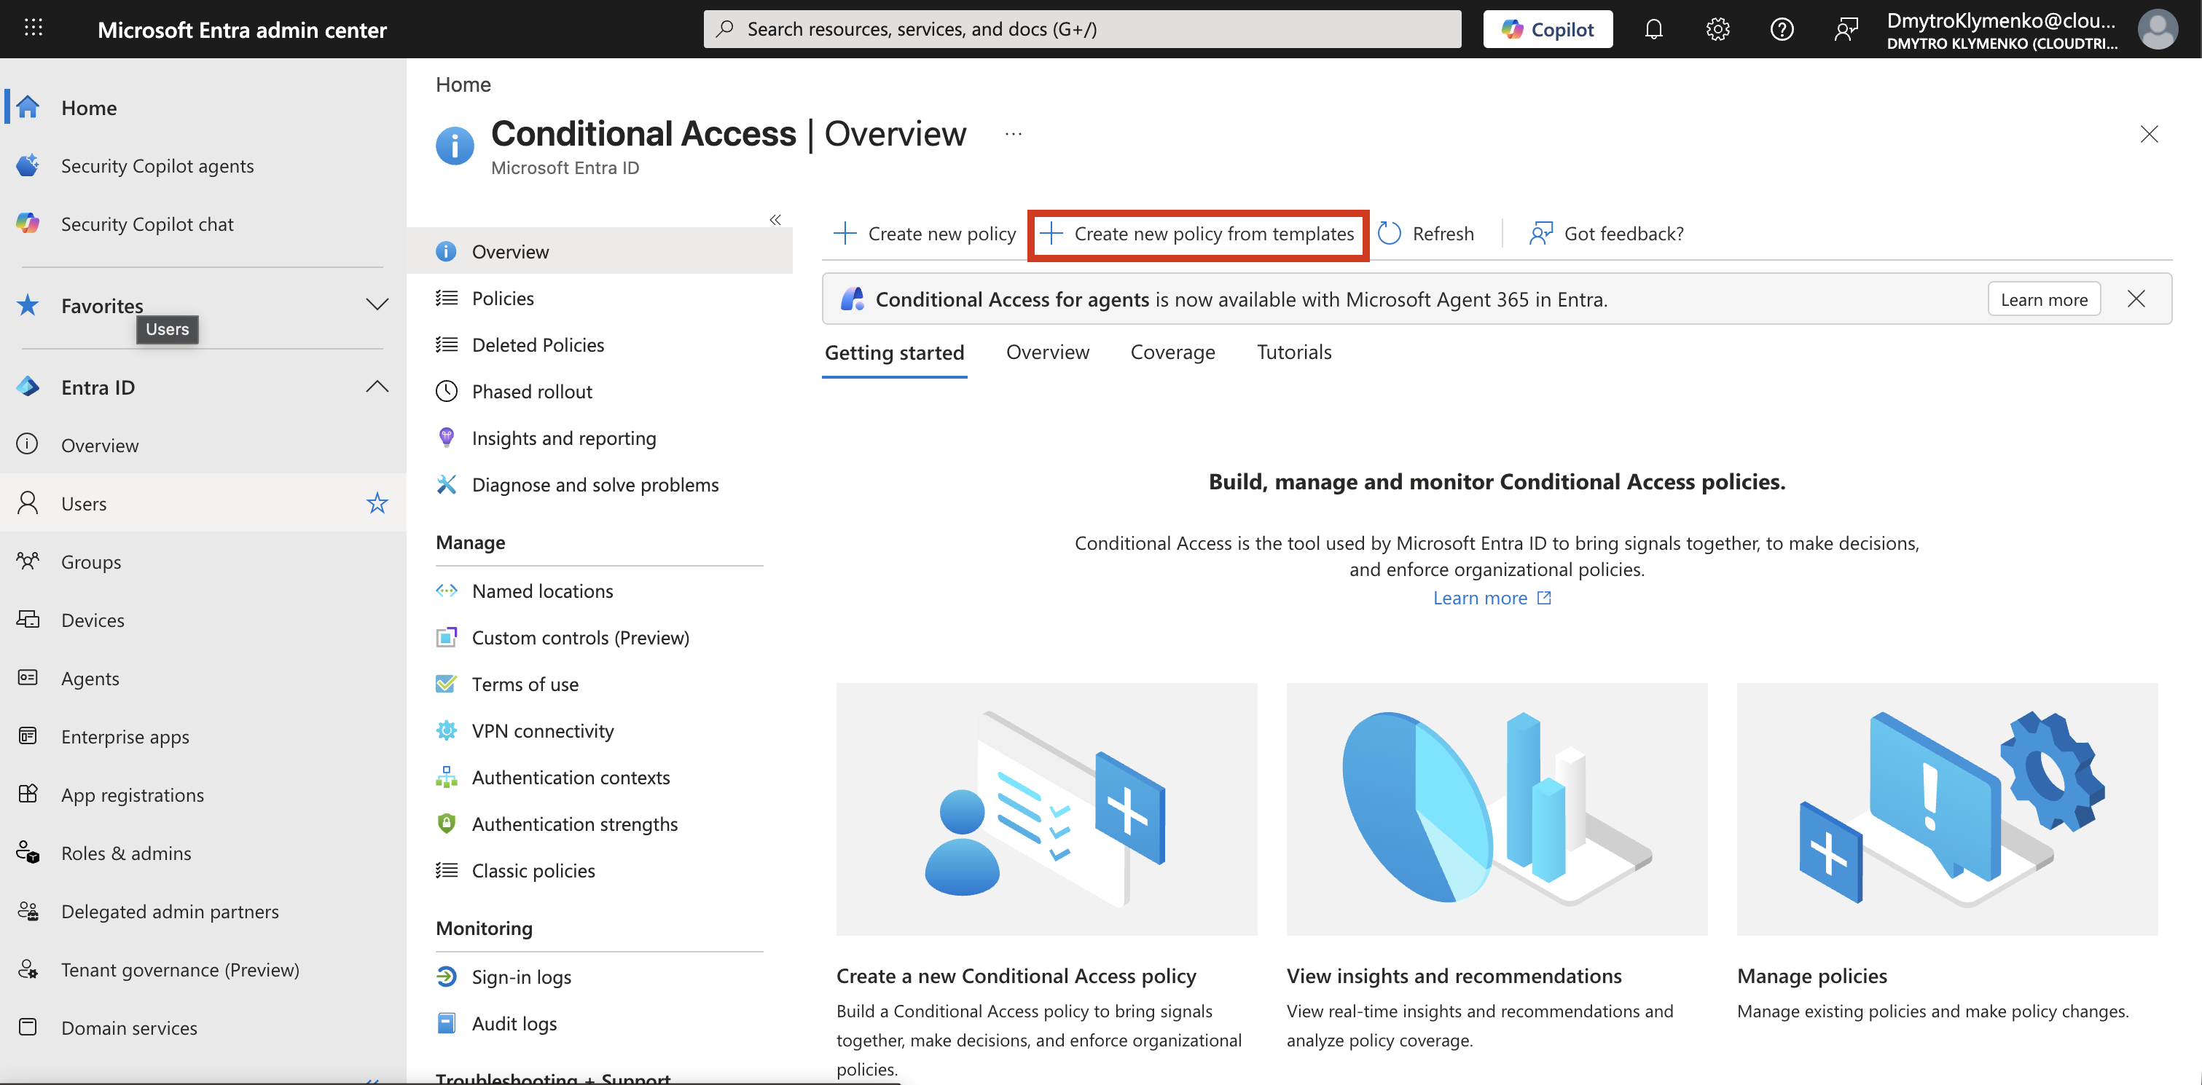Click the Enterprise apps icon
This screenshot has width=2202, height=1085.
coord(28,735)
